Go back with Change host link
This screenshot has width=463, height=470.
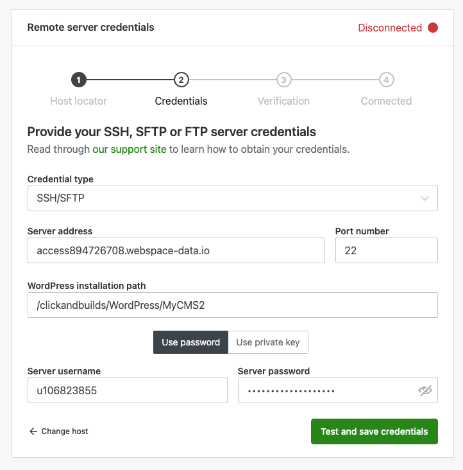point(59,431)
